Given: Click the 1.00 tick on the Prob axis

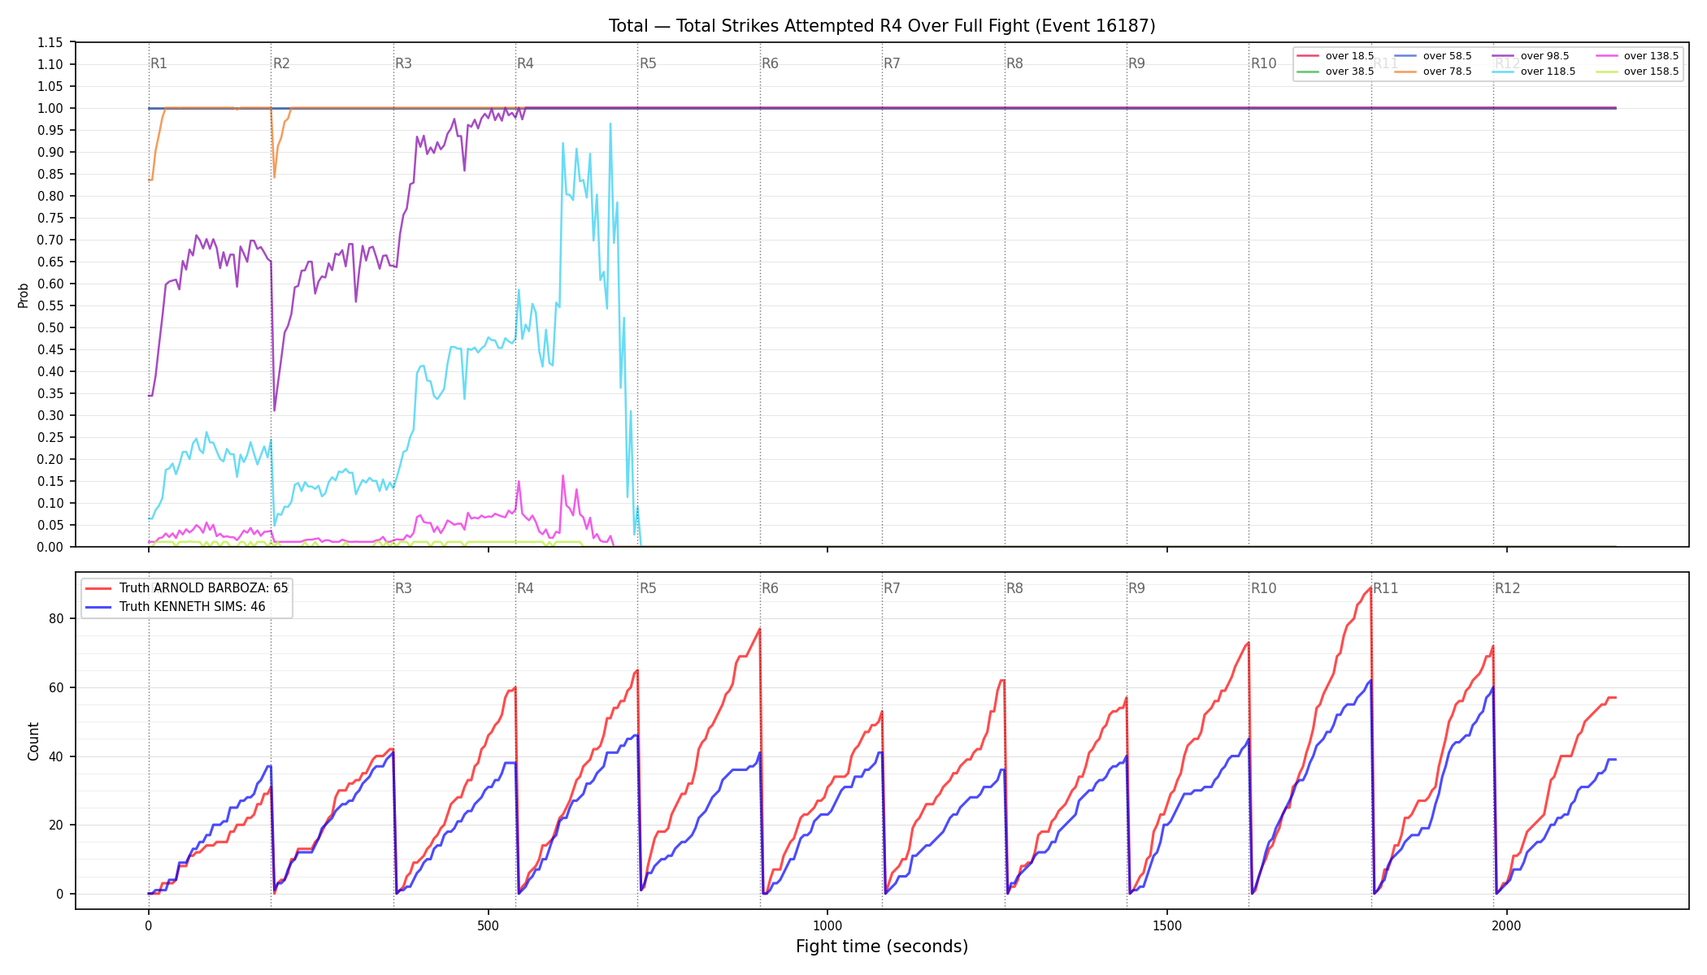Looking at the screenshot, I should pyautogui.click(x=50, y=108).
